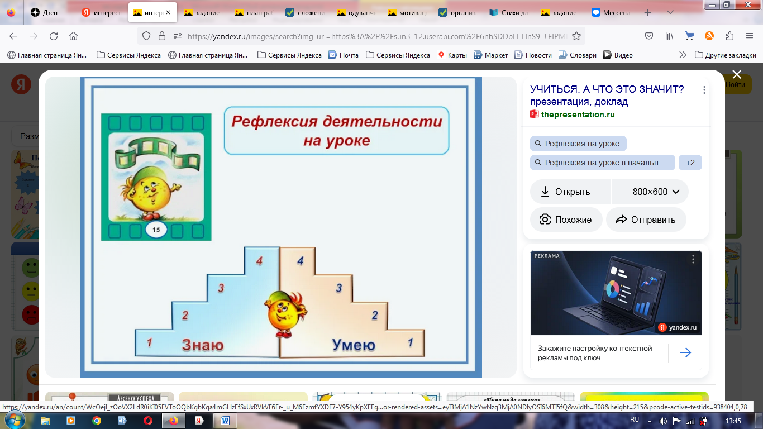Viewport: 763px width, 429px height.
Task: Switch to the мотивац tab
Action: click(407, 12)
